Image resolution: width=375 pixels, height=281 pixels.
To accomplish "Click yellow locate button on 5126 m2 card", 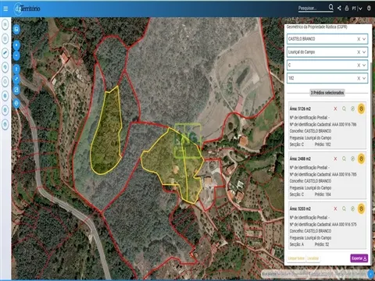I will click(x=361, y=108).
